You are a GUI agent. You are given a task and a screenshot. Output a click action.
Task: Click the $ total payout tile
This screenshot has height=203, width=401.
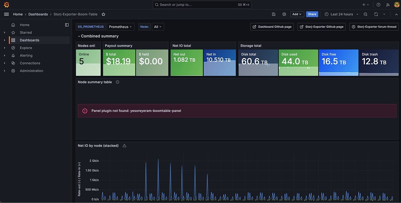[x=119, y=63]
